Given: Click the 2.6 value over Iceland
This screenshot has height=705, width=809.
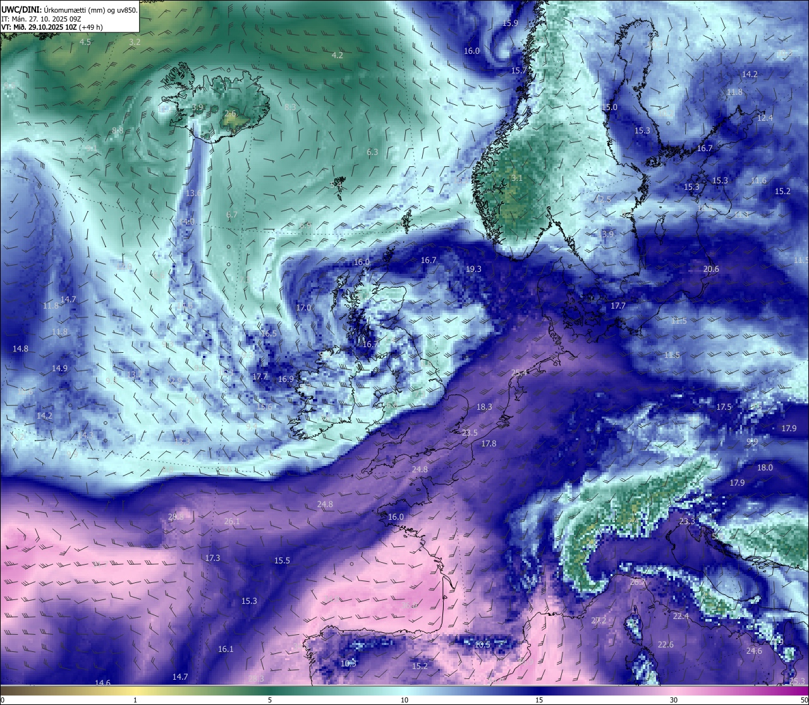Looking at the screenshot, I should click(x=230, y=114).
